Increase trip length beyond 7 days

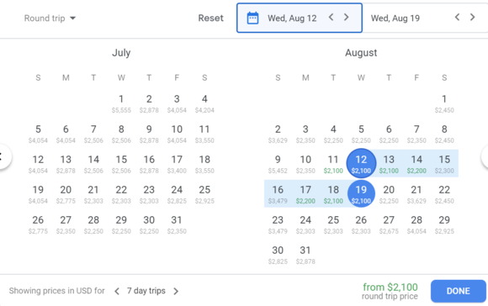click(176, 292)
